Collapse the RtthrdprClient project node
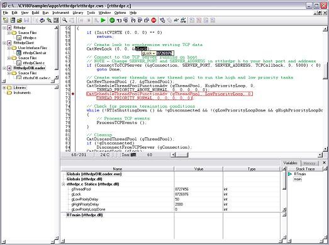Image resolution: width=329 pixels, height=245 pixels. click(x=4, y=43)
